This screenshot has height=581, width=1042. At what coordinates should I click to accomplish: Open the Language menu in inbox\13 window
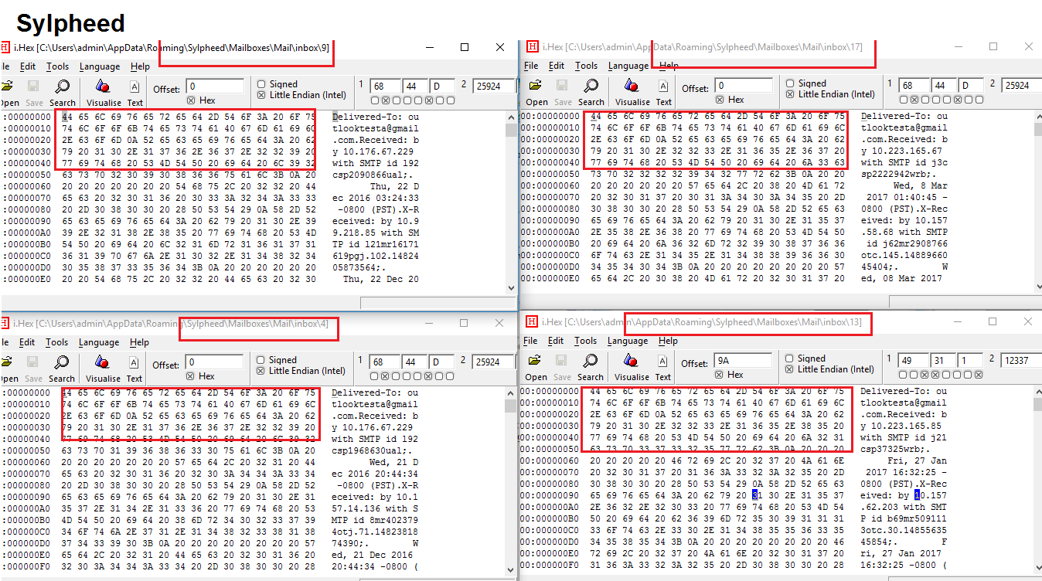click(x=628, y=341)
